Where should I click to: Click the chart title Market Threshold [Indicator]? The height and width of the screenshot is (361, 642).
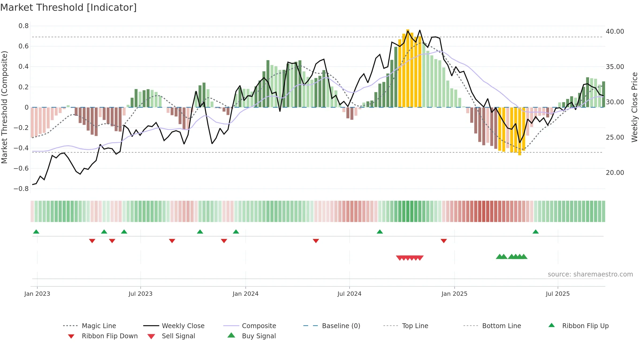click(68, 7)
